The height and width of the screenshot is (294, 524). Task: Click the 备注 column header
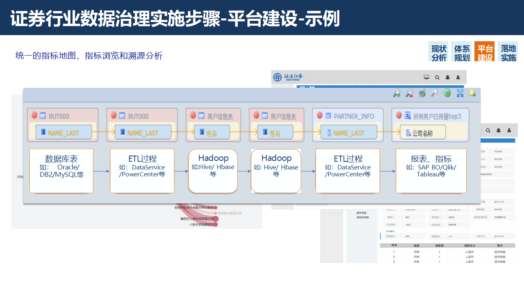[x=500, y=246]
